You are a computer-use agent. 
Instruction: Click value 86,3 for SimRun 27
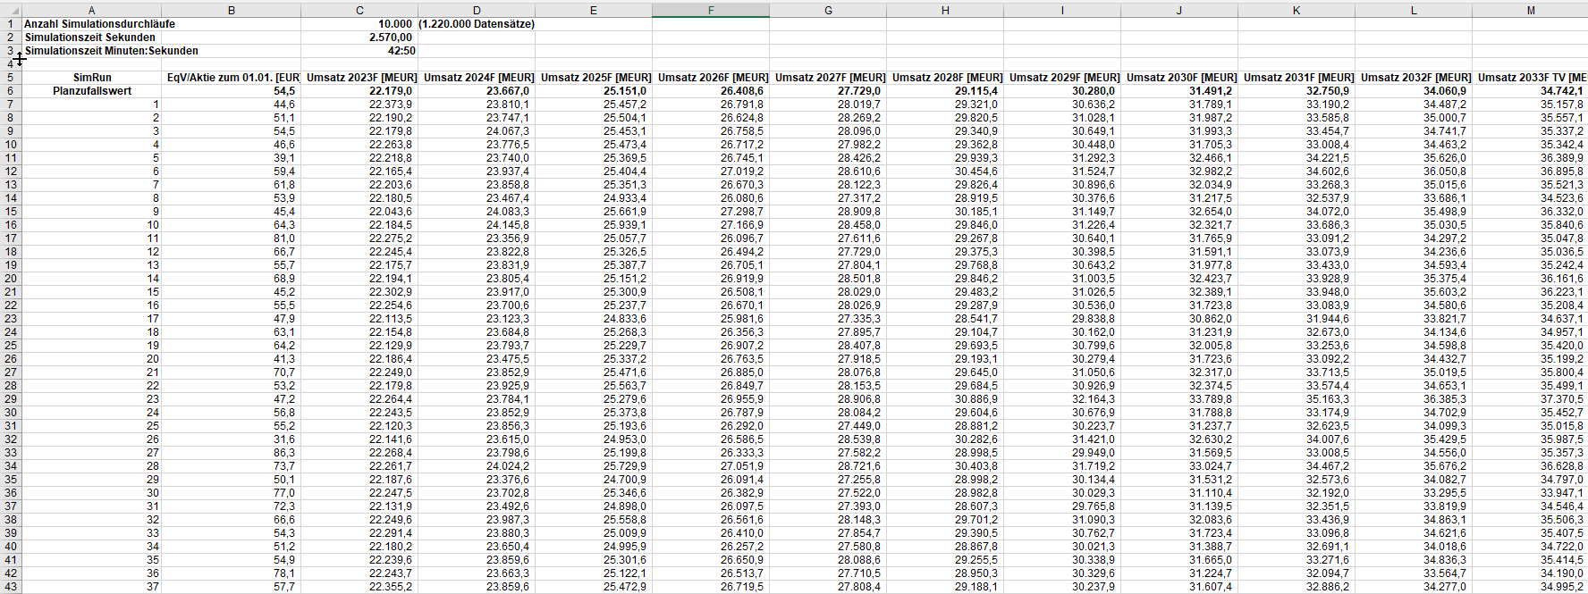coord(284,453)
